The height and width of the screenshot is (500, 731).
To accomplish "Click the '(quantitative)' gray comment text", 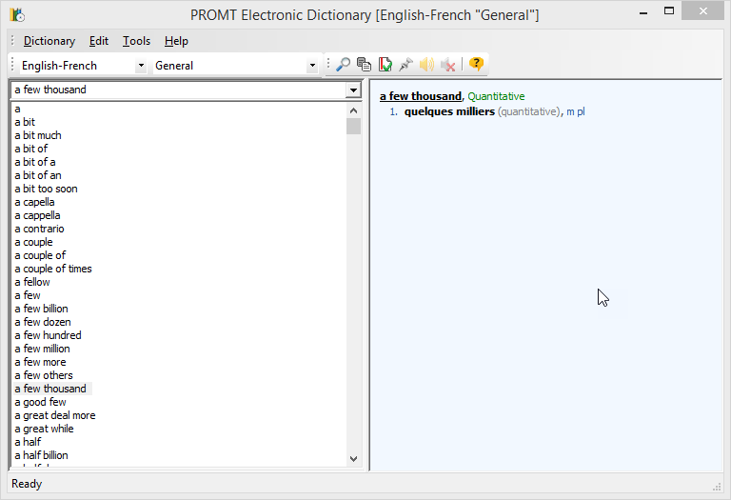I will point(529,111).
